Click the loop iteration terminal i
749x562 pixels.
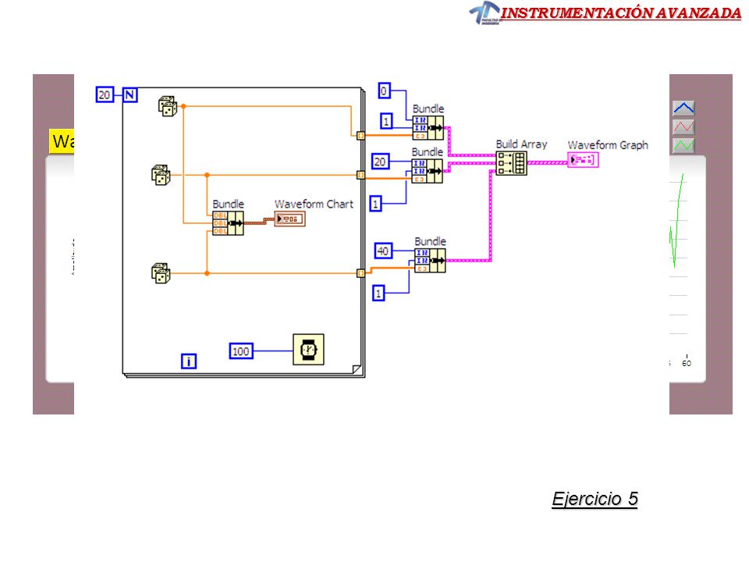coord(189,361)
